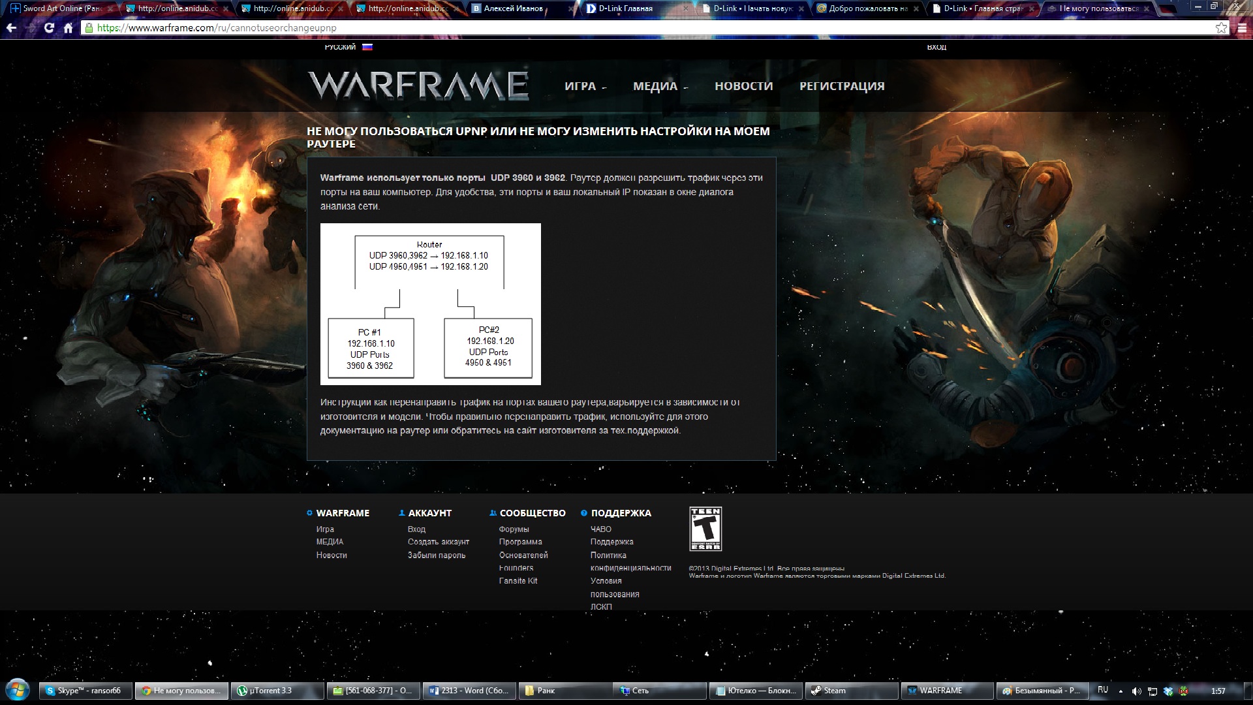Click the browser back arrow
Image resolution: width=1253 pixels, height=705 pixels.
click(11, 28)
